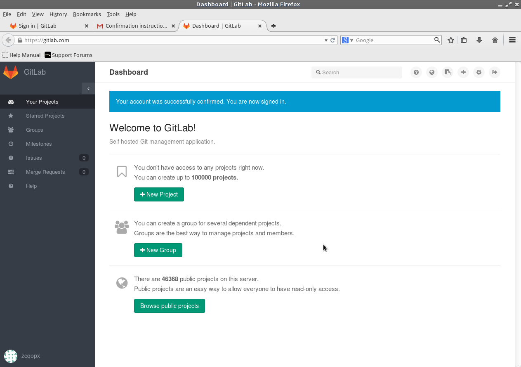Click the bookmark icon near projects message

(122, 171)
